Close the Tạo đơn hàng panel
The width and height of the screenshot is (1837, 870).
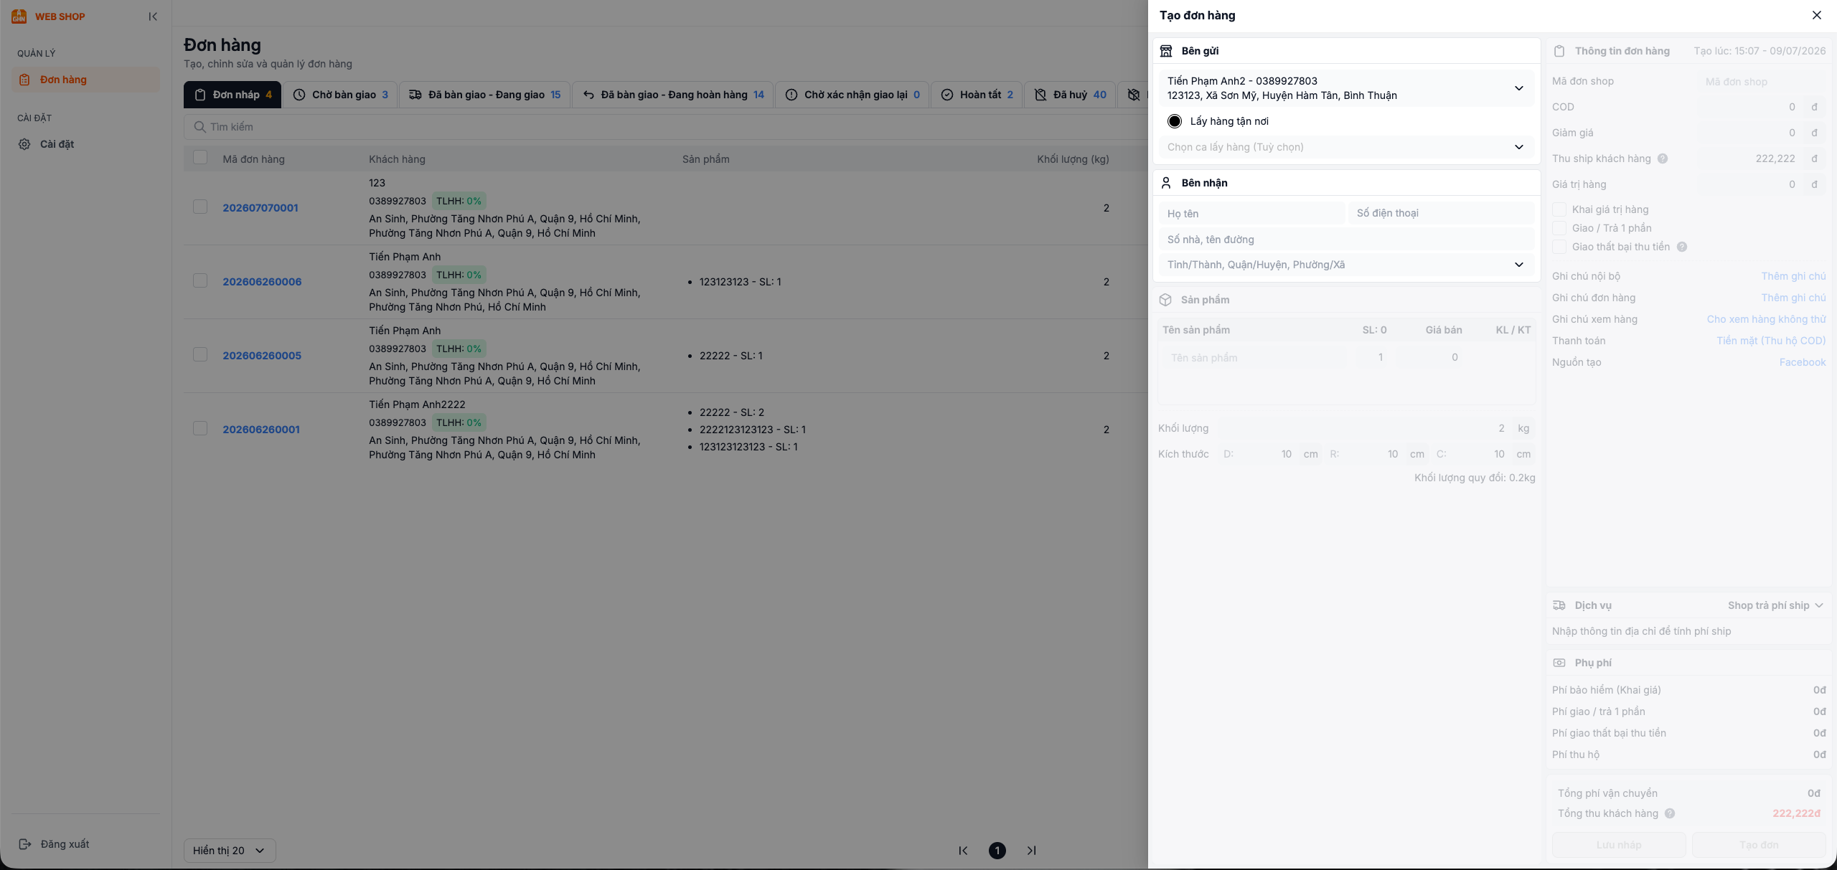pyautogui.click(x=1817, y=15)
